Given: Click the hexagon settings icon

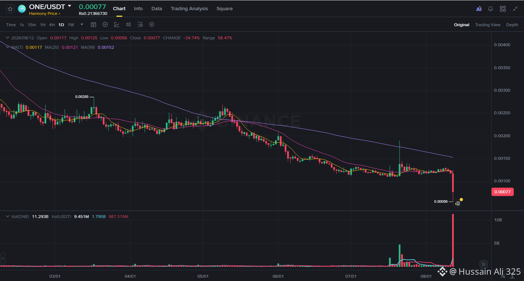Looking at the screenshot, I should tap(152, 25).
